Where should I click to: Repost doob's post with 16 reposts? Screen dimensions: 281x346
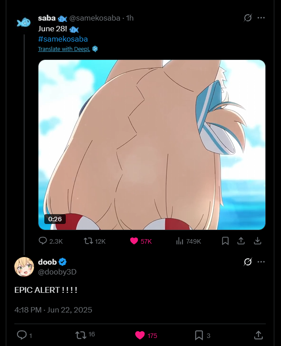coord(80,335)
